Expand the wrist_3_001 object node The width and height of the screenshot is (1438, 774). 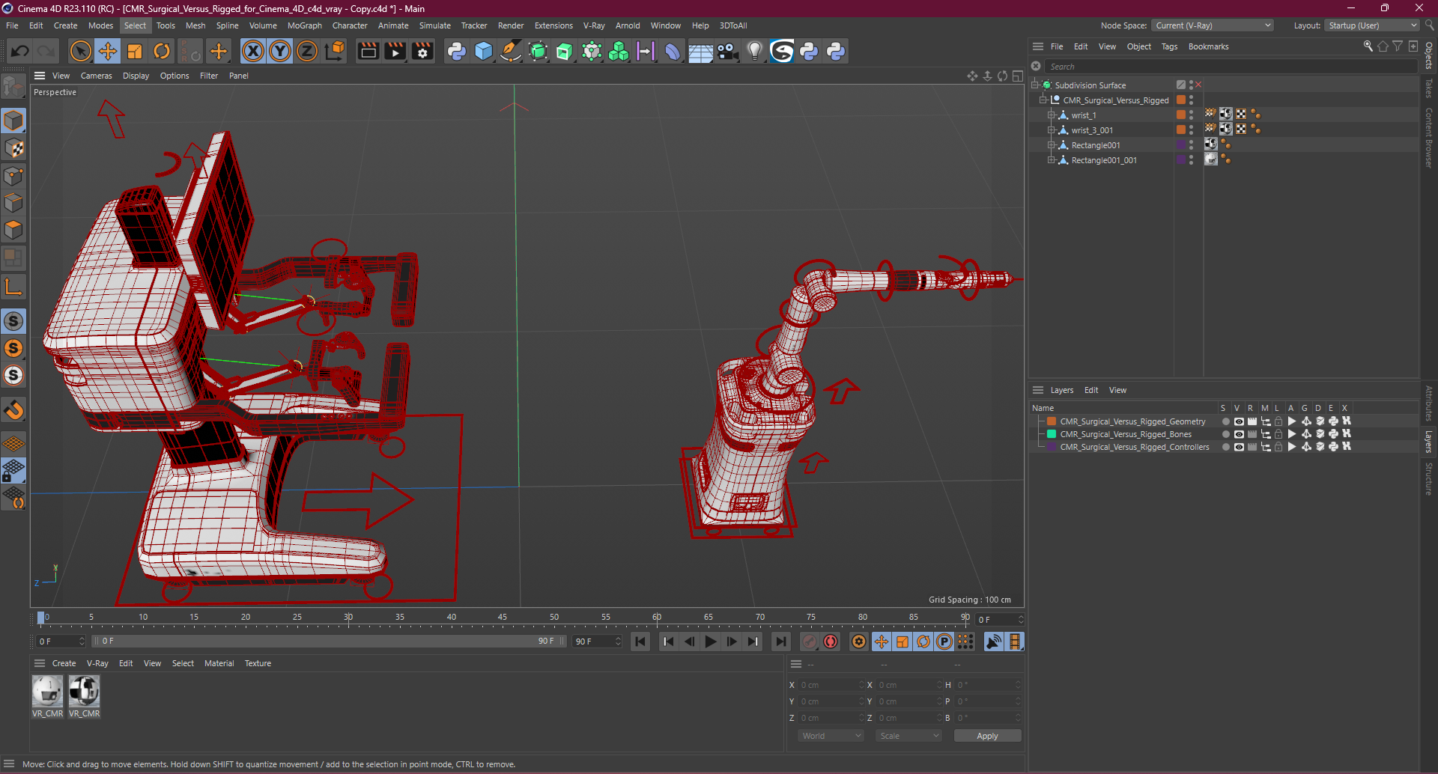[x=1051, y=129]
